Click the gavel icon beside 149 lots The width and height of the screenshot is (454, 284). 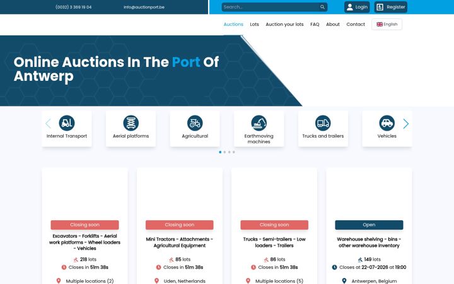[360, 259]
